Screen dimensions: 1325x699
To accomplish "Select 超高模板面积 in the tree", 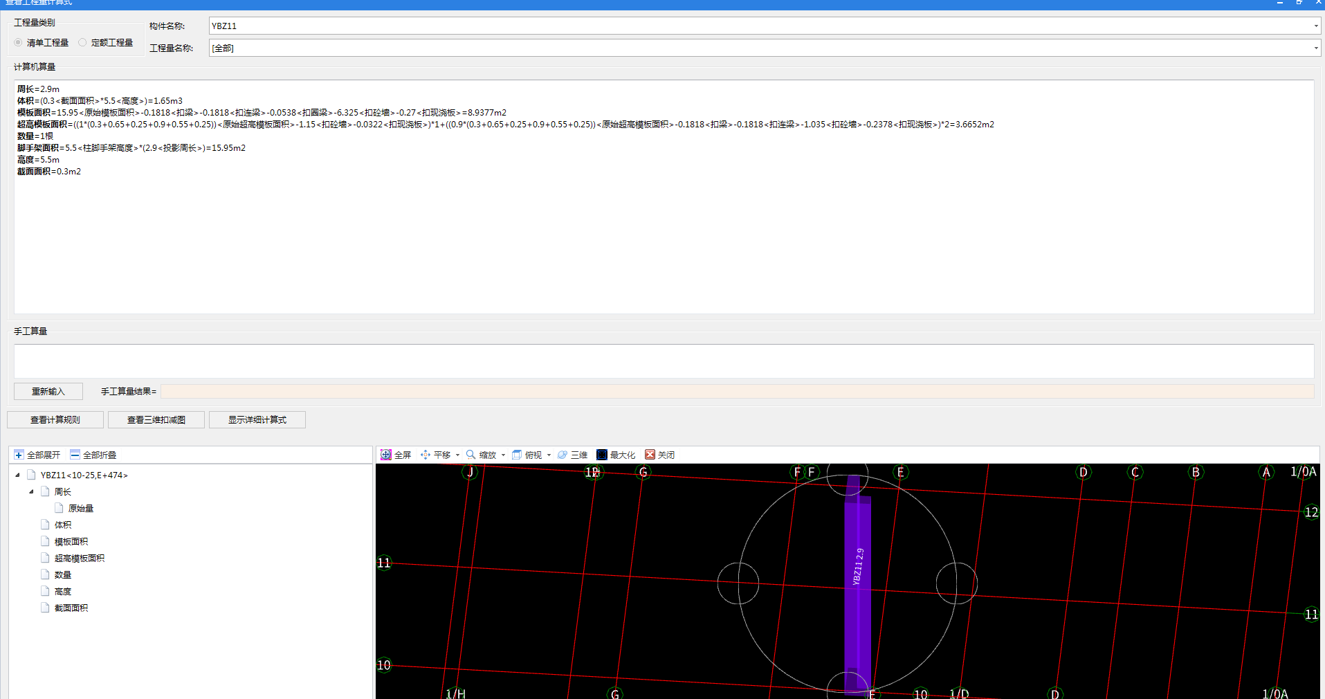I will click(x=80, y=558).
